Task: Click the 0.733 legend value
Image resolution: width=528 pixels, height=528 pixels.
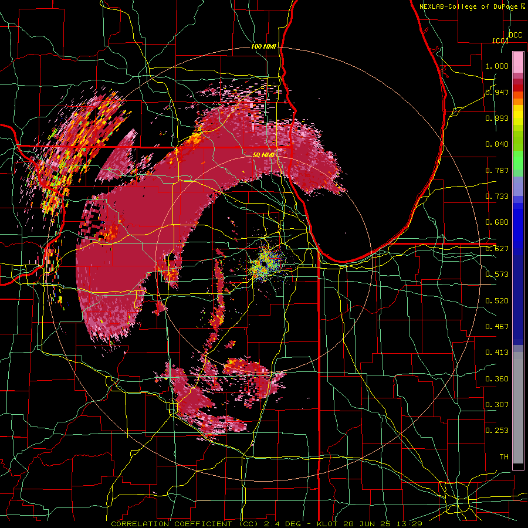Action: pos(497,197)
